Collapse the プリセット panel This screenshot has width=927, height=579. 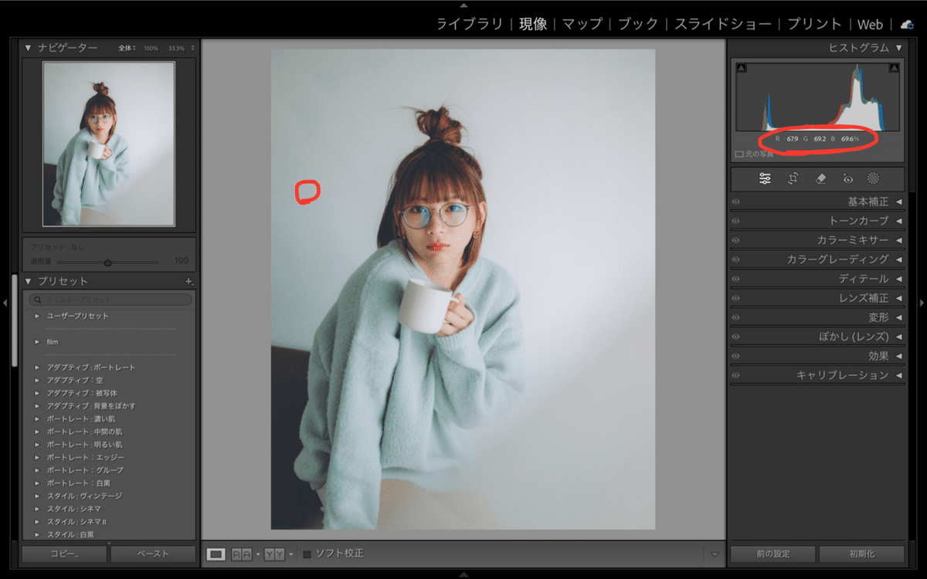[29, 282]
